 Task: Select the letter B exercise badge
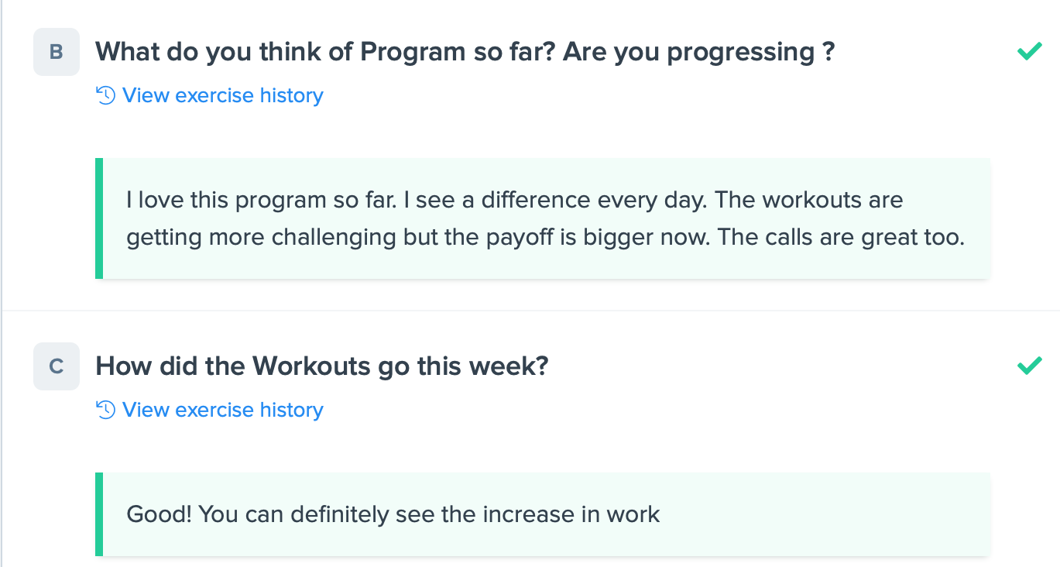[x=57, y=52]
